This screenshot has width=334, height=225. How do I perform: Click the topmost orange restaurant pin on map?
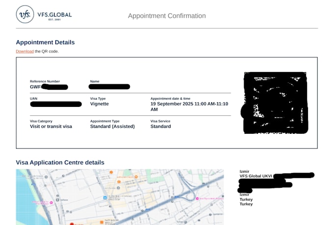point(111,172)
